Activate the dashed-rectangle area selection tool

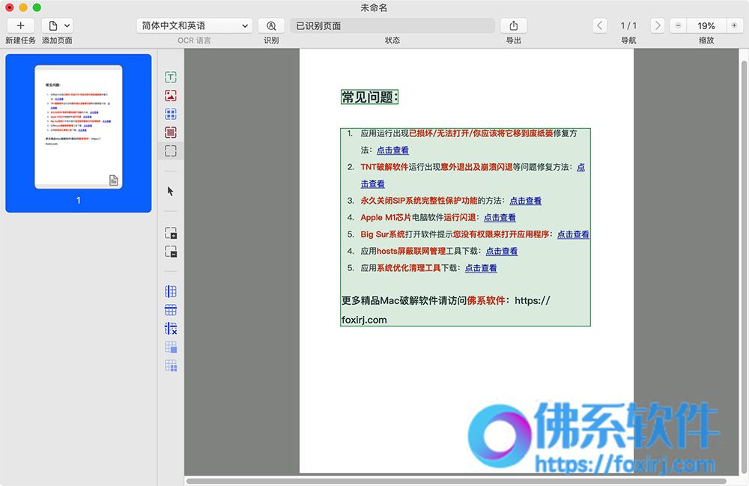click(x=171, y=151)
